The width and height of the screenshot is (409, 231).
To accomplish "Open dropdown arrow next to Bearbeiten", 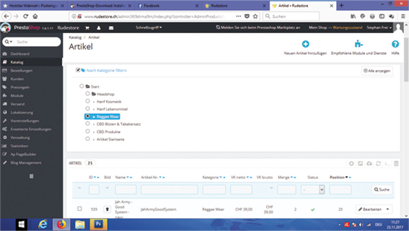I will (388, 209).
